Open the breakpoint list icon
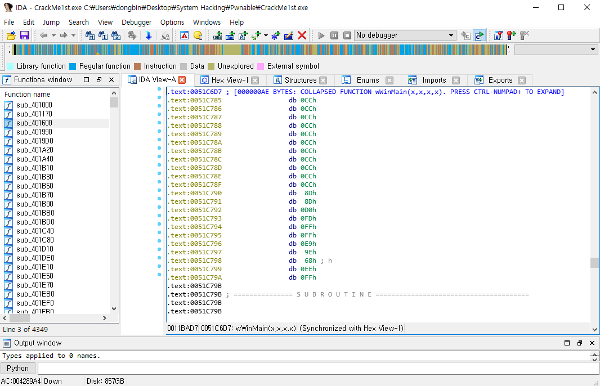Image resolution: width=600 pixels, height=386 pixels. 498,35
